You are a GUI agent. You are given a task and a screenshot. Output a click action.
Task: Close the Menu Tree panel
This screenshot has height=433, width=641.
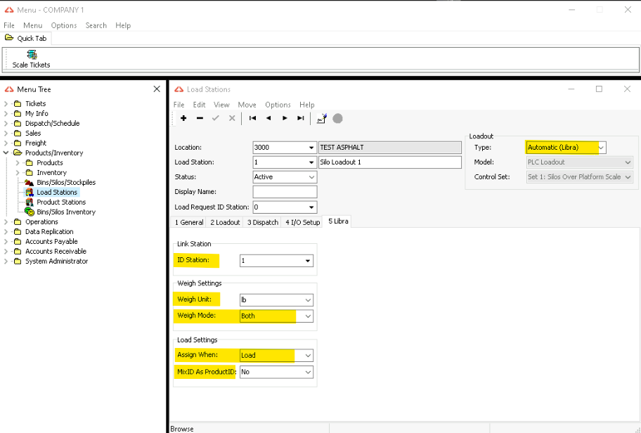coord(157,89)
